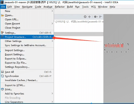
Task: Click the hide panel icon
Action: (101, 17)
